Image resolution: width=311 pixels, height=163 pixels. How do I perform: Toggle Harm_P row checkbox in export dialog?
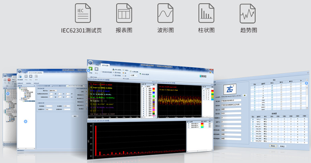pyautogui.click(x=253, y=124)
